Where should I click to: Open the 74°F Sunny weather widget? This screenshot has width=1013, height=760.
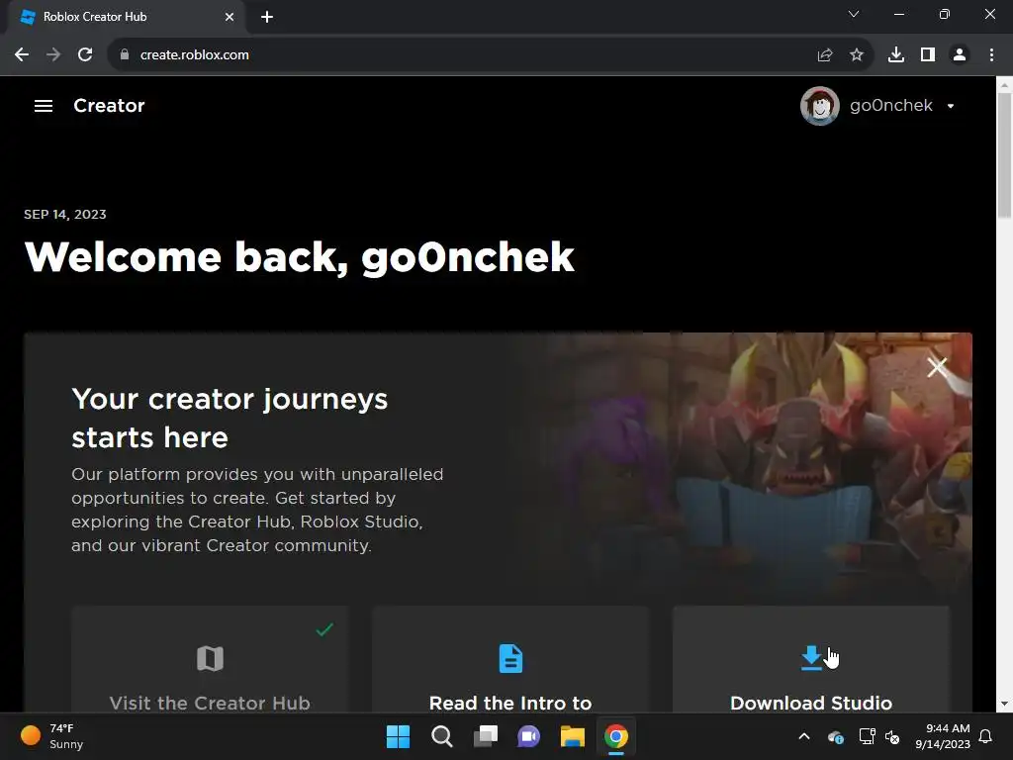tap(51, 736)
